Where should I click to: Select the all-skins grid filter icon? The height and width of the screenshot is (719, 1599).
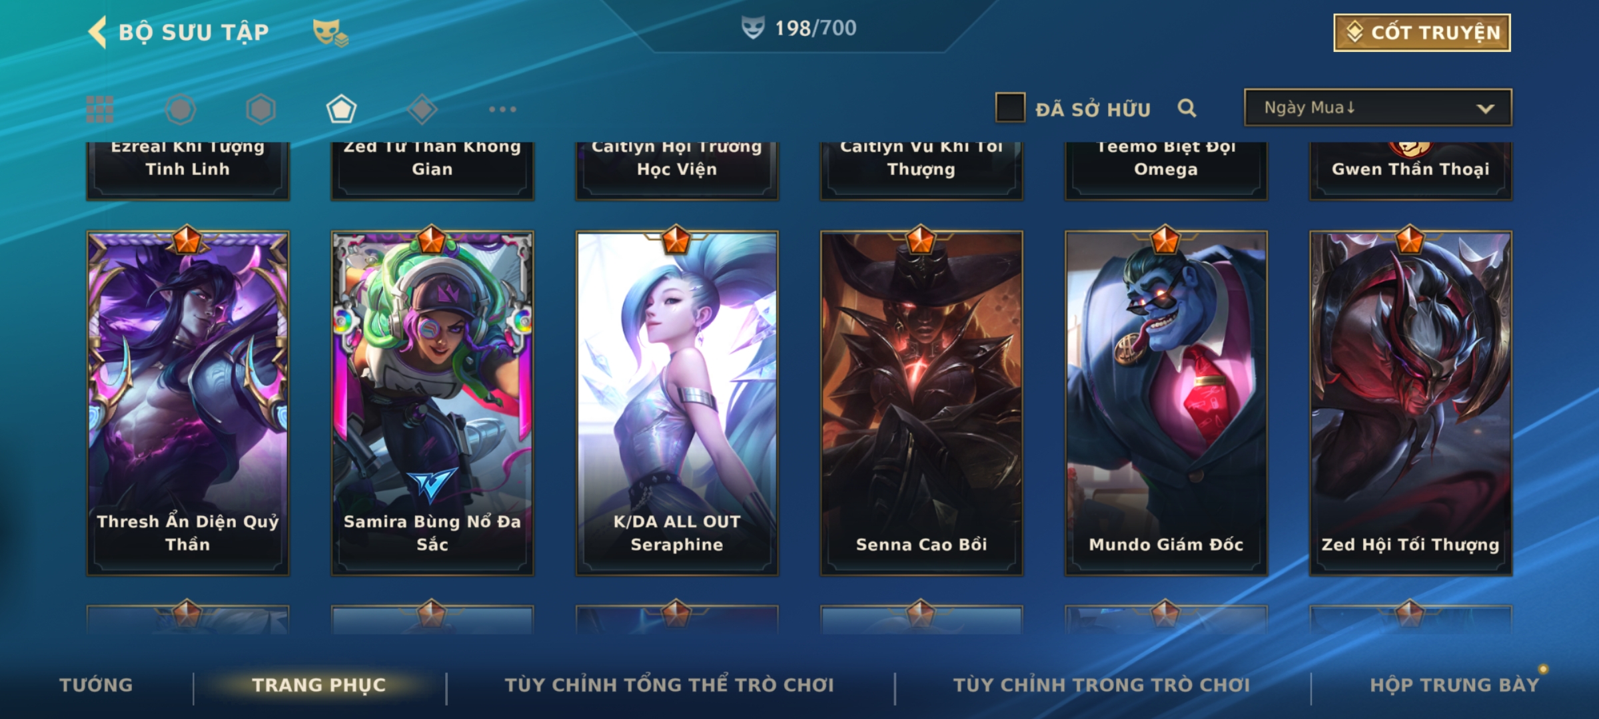click(x=100, y=109)
